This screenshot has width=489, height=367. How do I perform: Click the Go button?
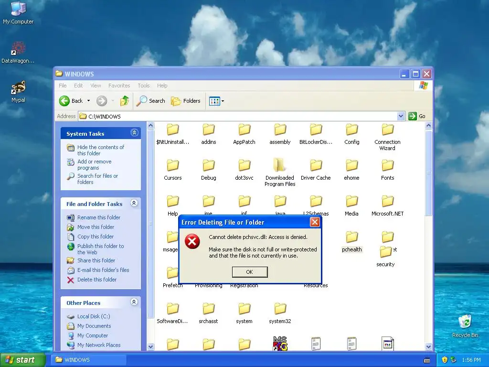[417, 116]
